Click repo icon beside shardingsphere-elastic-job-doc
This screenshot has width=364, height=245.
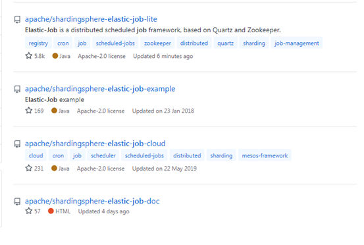tap(17, 202)
